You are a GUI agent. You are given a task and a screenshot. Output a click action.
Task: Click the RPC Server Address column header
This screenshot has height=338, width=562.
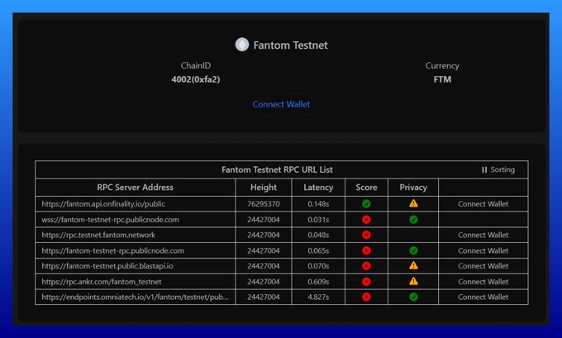(135, 188)
